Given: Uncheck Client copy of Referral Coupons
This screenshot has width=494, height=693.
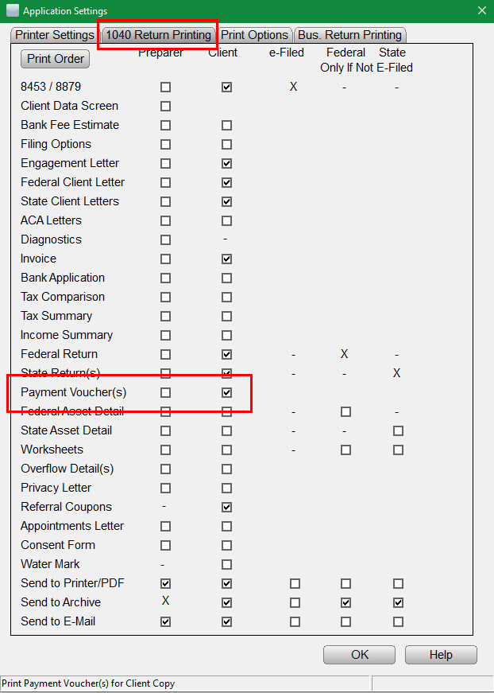Looking at the screenshot, I should (227, 507).
